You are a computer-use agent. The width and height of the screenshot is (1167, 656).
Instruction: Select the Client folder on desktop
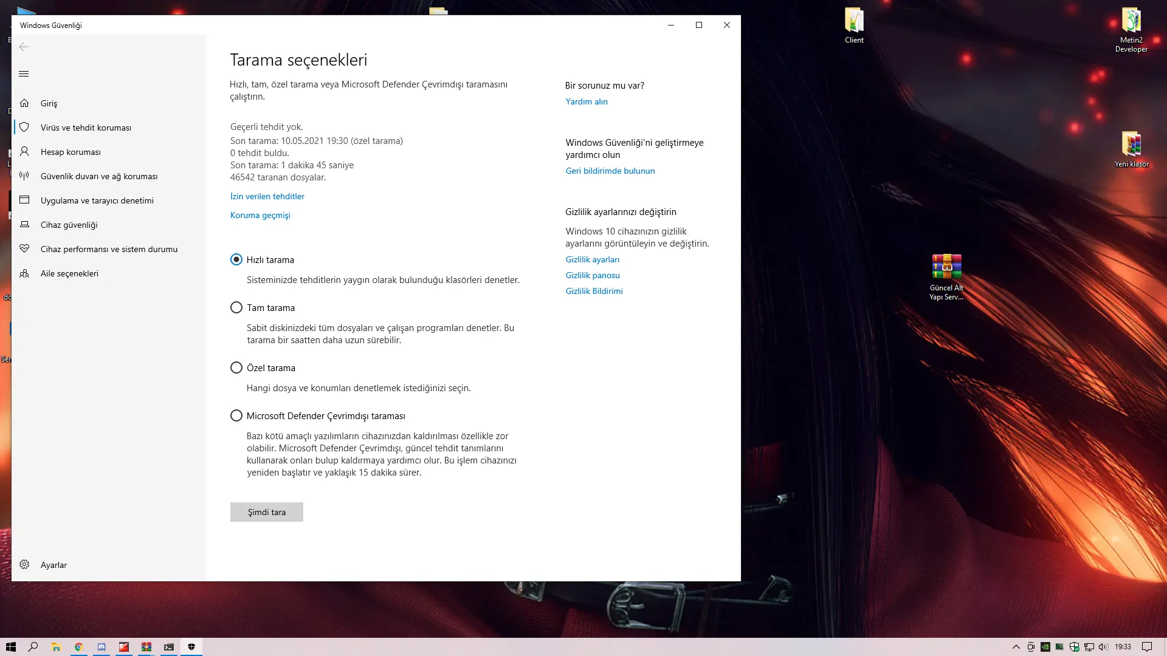pyautogui.click(x=854, y=26)
